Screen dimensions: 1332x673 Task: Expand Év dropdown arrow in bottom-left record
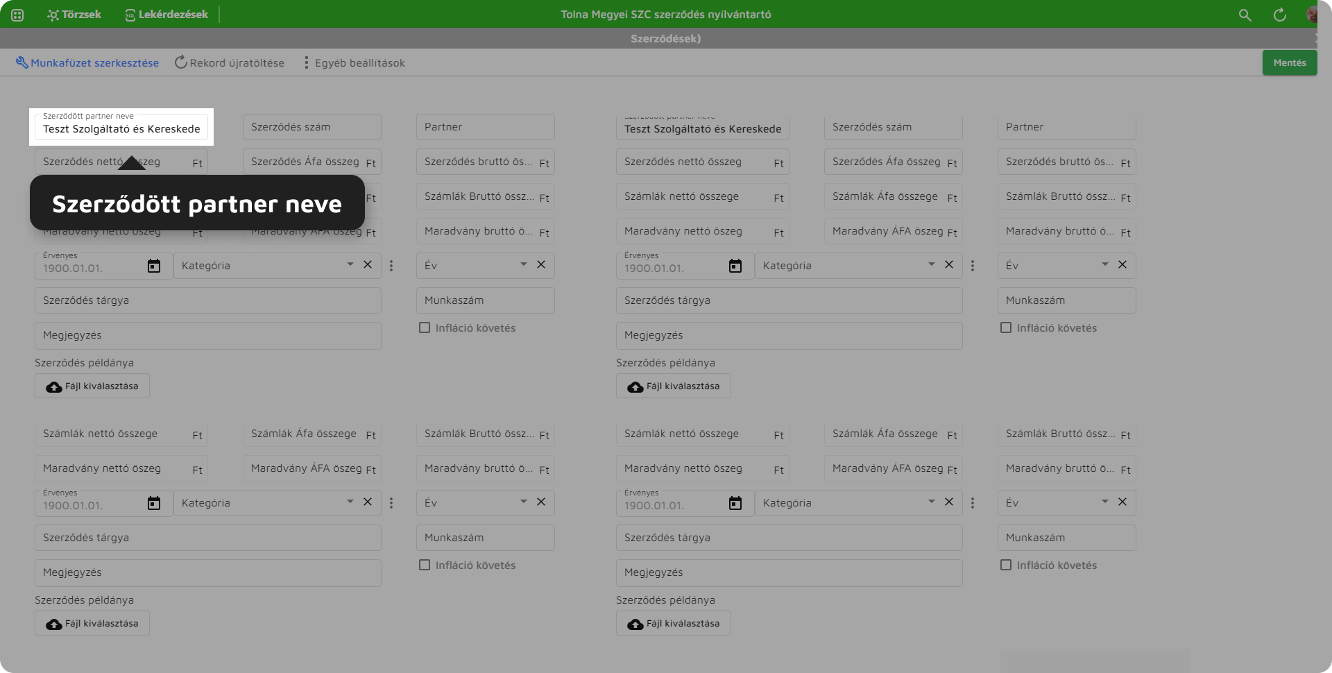point(524,502)
